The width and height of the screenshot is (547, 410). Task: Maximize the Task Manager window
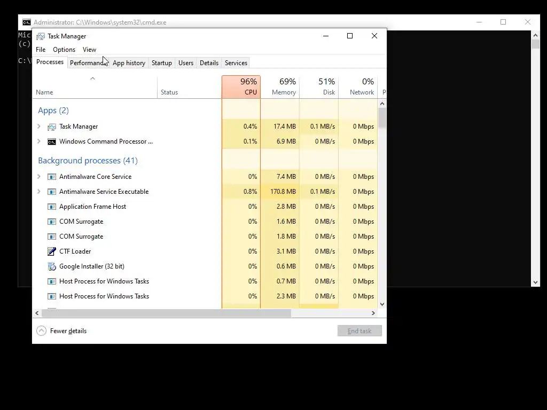(x=350, y=36)
